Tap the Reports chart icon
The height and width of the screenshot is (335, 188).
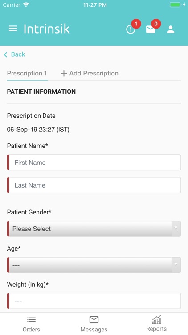[156, 320]
